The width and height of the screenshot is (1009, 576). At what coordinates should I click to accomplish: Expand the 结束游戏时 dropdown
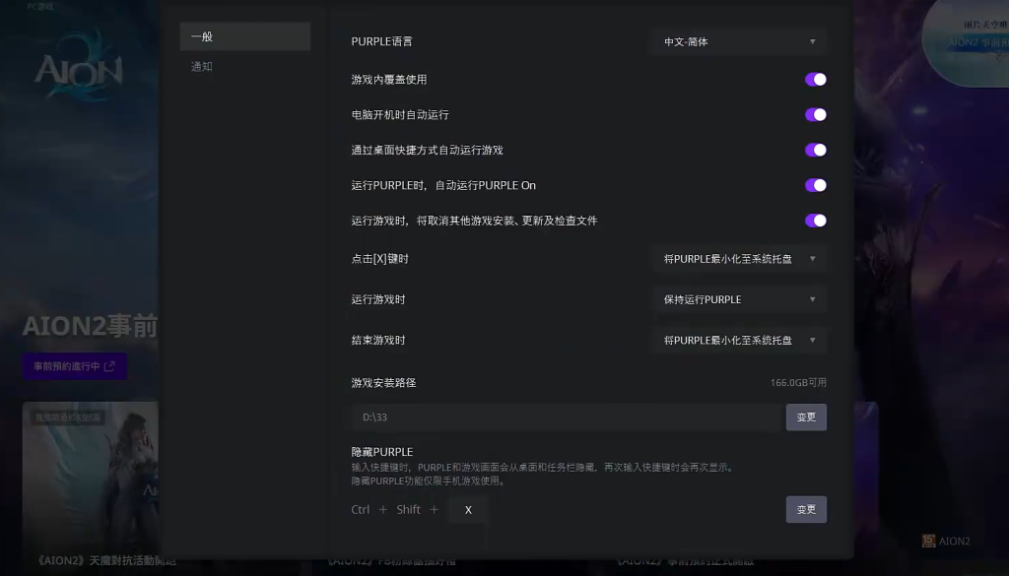[x=739, y=341]
